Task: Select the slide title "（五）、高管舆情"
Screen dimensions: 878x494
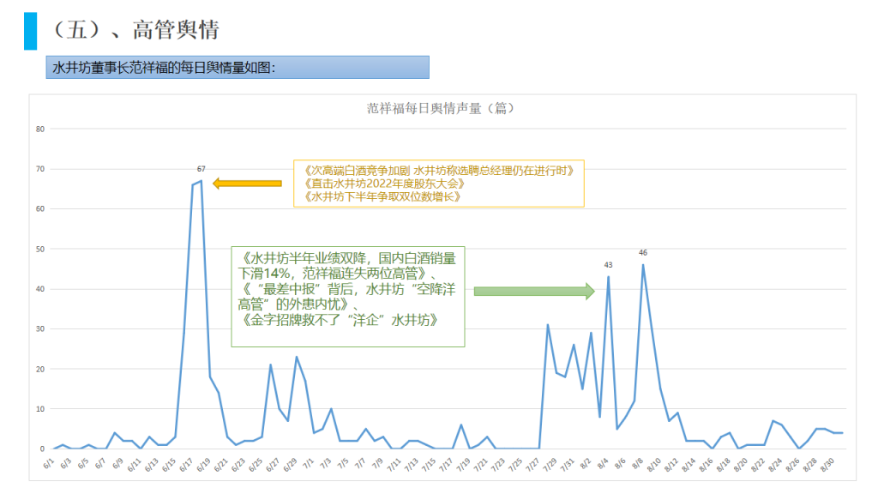Action: 132,31
